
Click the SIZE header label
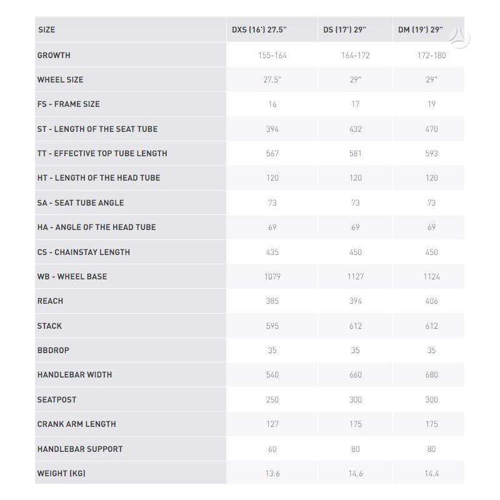point(46,29)
